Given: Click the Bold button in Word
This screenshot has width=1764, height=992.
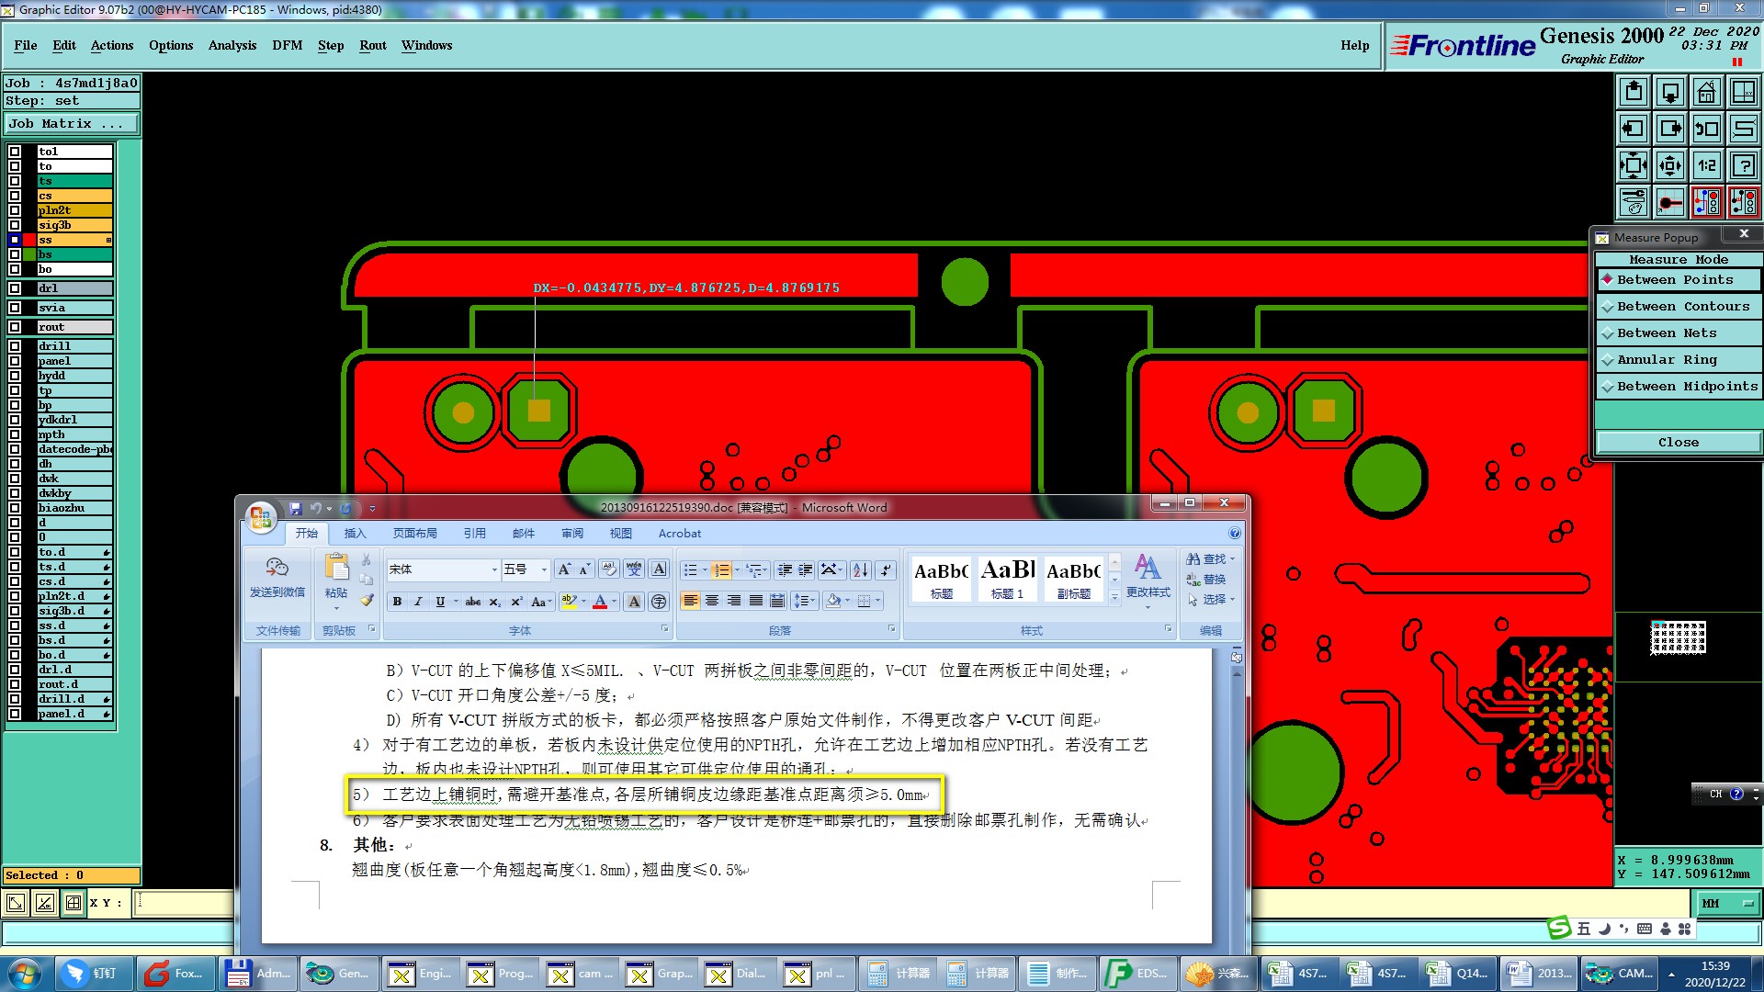Looking at the screenshot, I should [397, 602].
